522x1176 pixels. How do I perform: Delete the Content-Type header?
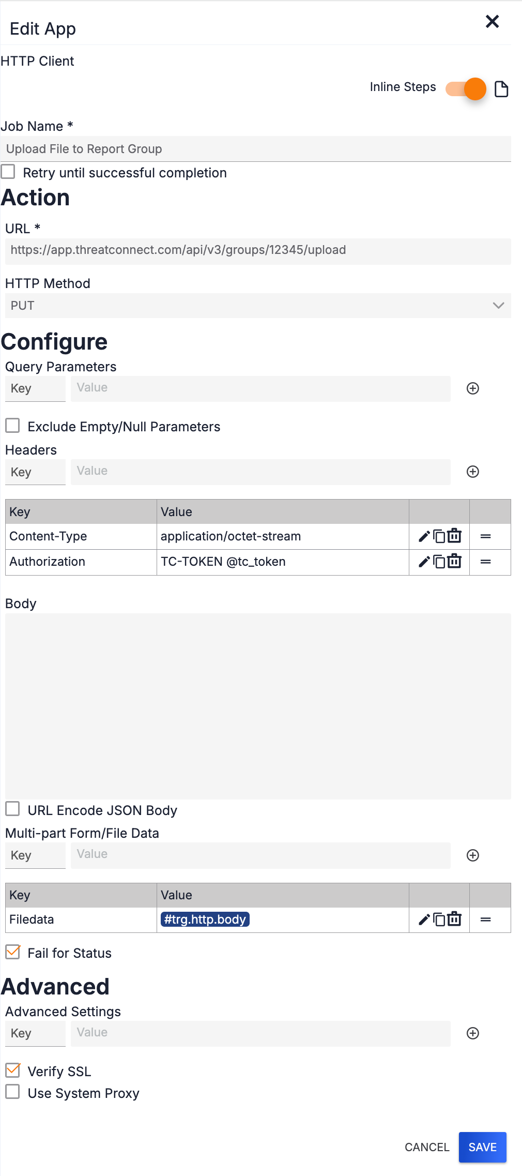(x=454, y=536)
